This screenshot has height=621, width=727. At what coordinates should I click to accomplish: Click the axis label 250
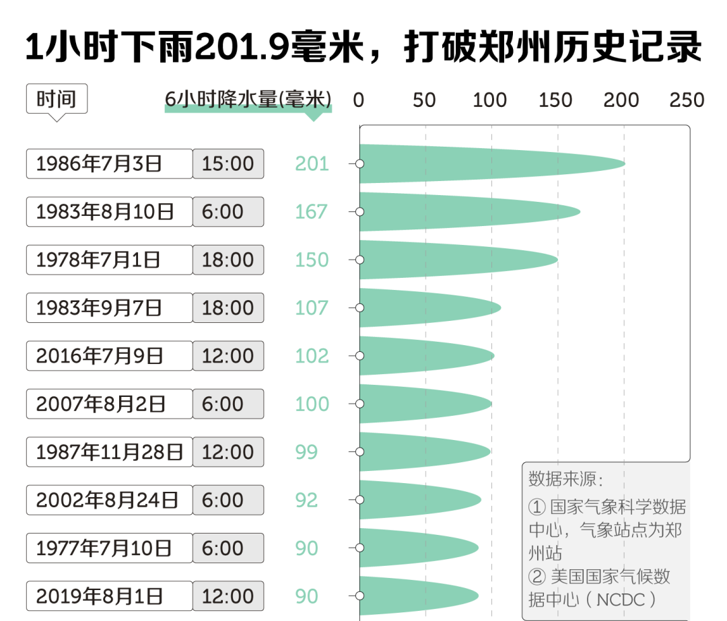coord(687,100)
